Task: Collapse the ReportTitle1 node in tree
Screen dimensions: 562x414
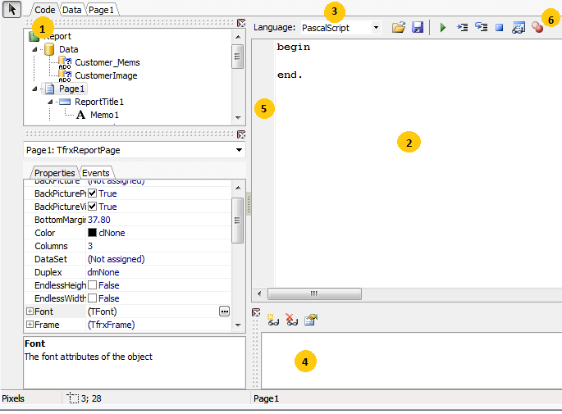Action: [51, 102]
